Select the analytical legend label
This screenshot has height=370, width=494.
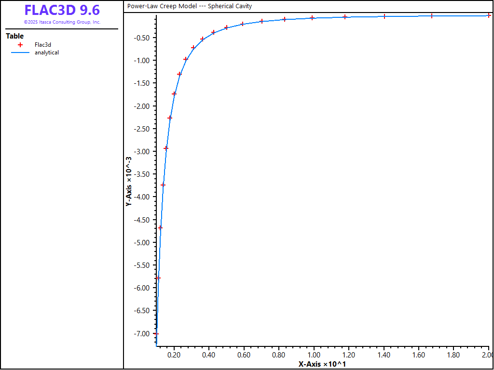tap(47, 53)
